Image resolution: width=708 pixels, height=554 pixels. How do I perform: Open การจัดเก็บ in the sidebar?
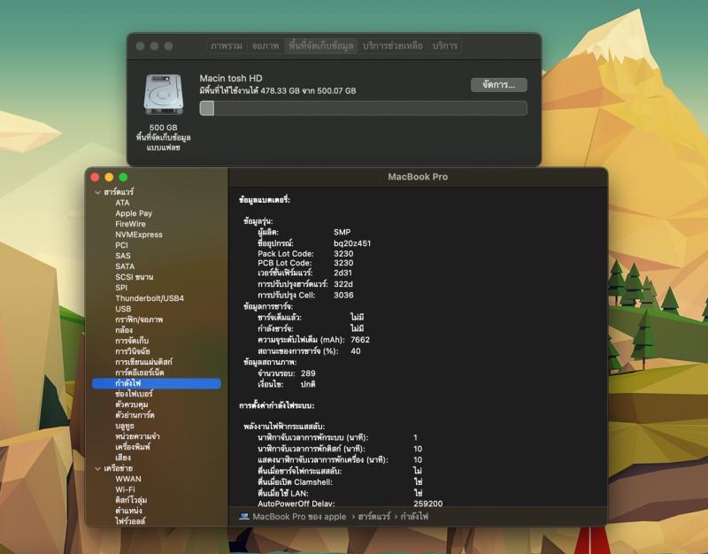point(132,341)
